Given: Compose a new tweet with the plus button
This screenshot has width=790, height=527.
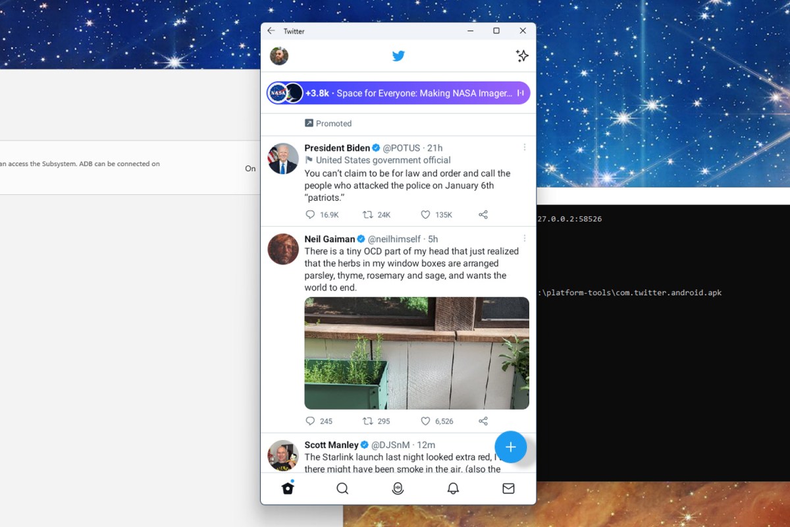Looking at the screenshot, I should 511,447.
